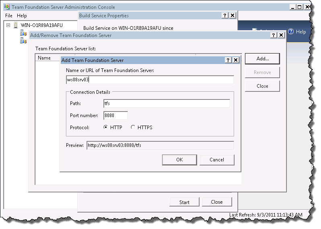The height and width of the screenshot is (229, 321).
Task: Open the File menu
Action: pos(9,16)
